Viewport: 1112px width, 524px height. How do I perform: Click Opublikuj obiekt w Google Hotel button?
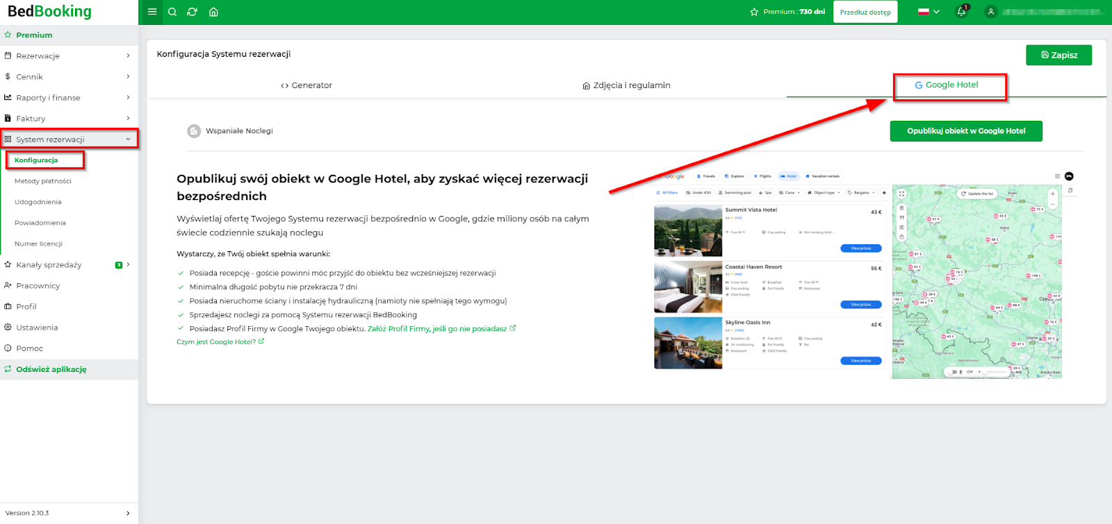coord(966,130)
